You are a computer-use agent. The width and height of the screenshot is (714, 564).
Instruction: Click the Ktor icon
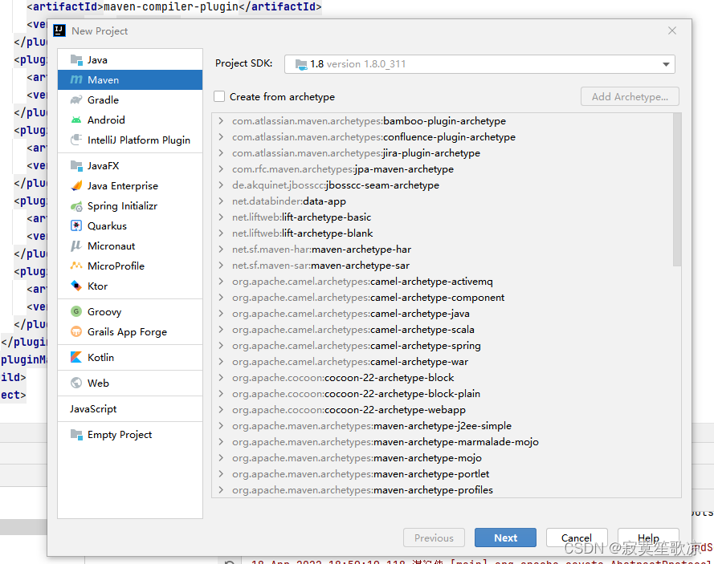point(76,286)
